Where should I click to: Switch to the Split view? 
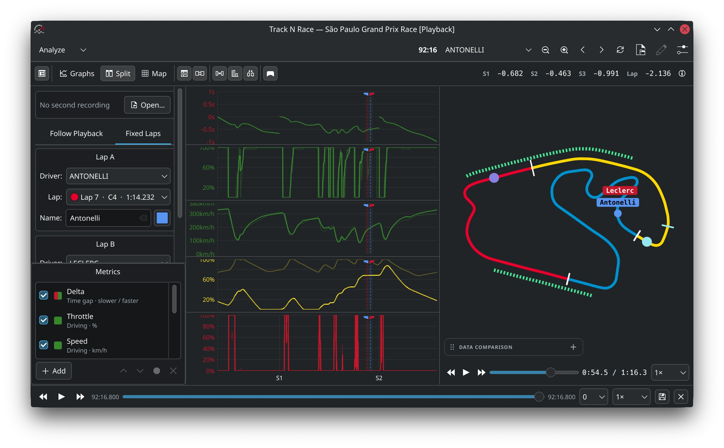tap(118, 73)
